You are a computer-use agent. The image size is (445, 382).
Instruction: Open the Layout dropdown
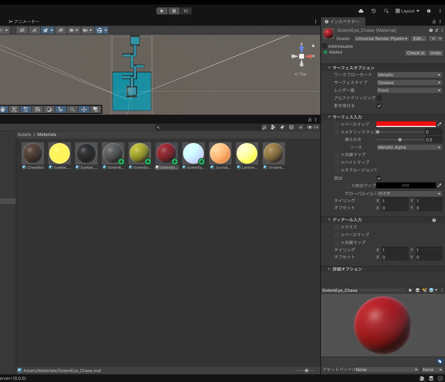click(x=407, y=11)
